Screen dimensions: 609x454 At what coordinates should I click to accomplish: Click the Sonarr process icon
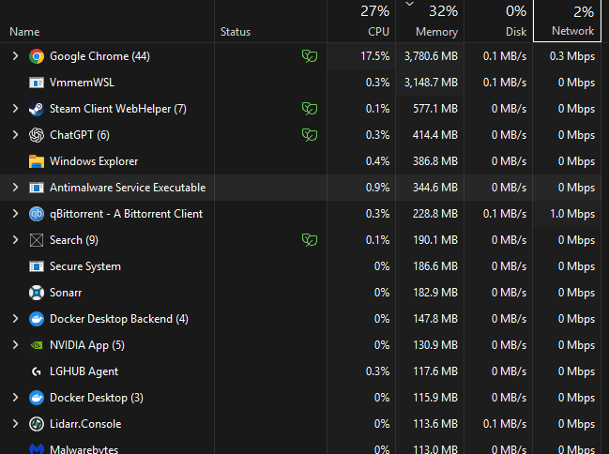(37, 293)
